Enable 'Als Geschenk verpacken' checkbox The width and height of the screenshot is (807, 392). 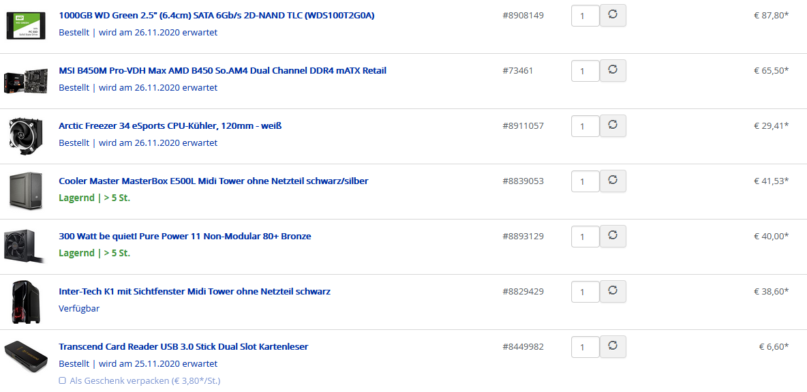point(62,381)
